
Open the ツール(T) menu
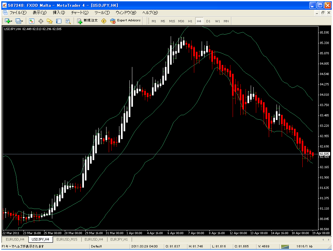tap(102, 13)
